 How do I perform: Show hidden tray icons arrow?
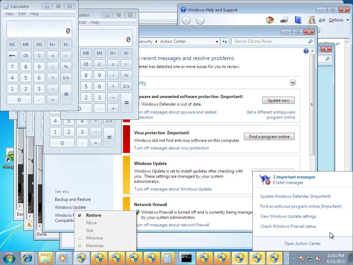[x=293, y=258]
